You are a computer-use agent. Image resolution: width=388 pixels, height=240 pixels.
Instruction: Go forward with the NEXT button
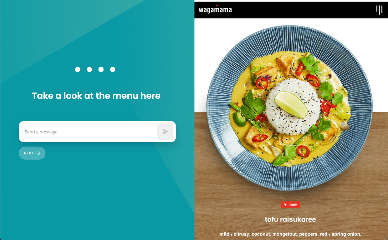pos(32,153)
